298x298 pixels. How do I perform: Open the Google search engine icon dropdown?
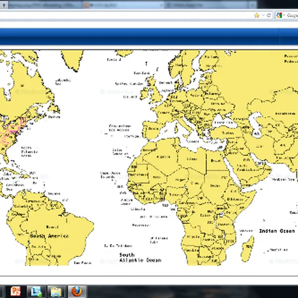280,15
